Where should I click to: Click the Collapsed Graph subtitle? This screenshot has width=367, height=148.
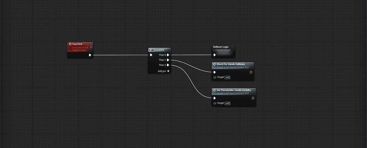pyautogui.click(x=221, y=50)
